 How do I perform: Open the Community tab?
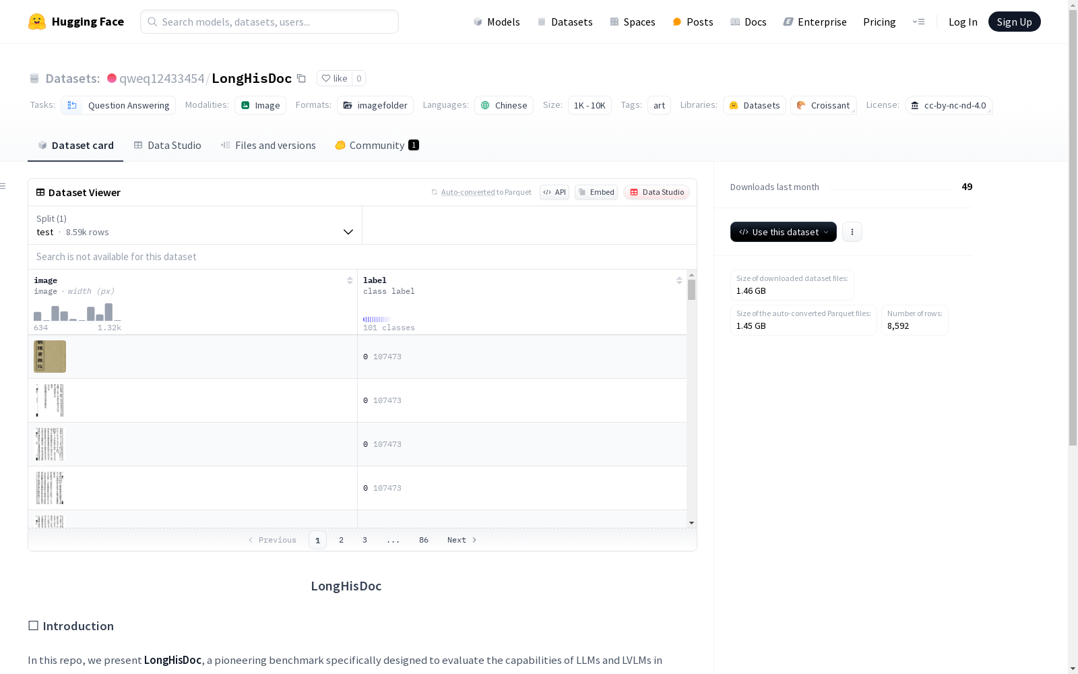point(377,145)
